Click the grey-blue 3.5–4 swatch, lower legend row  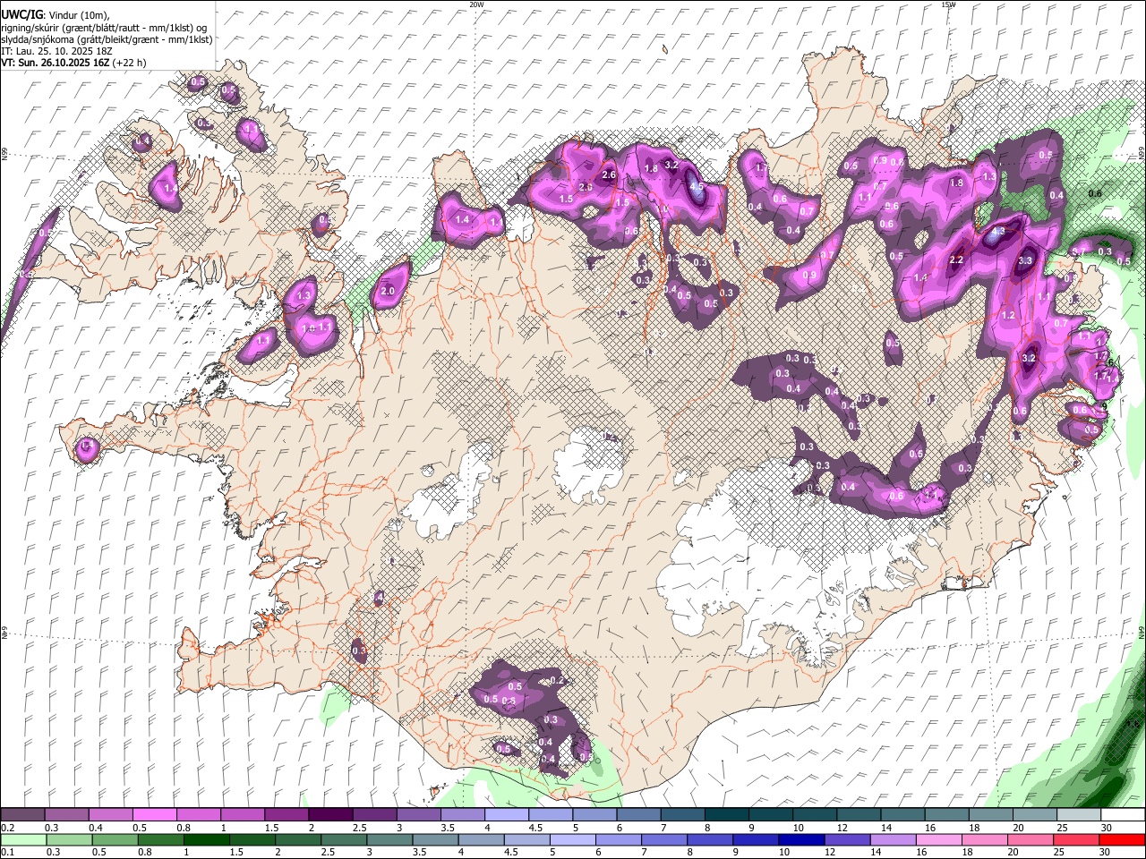click(x=435, y=840)
